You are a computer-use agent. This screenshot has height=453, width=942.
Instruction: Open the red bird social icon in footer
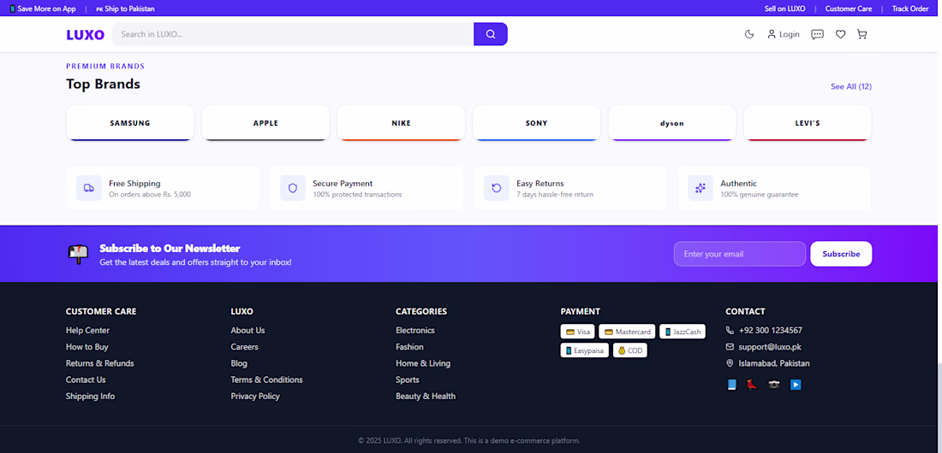[752, 385]
